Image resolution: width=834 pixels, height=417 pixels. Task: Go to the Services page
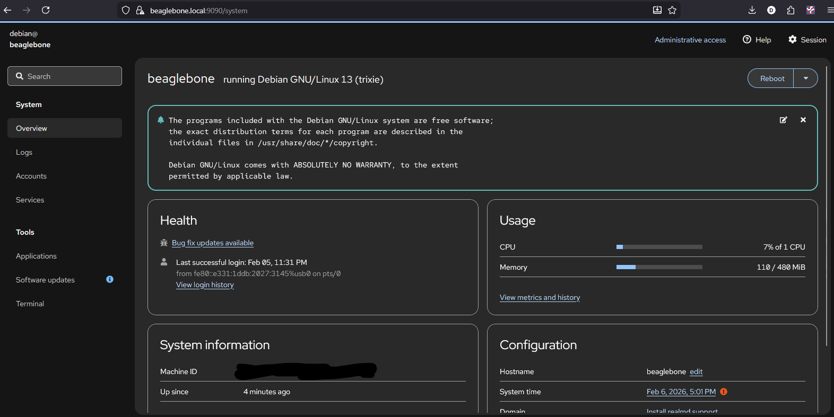click(x=30, y=200)
